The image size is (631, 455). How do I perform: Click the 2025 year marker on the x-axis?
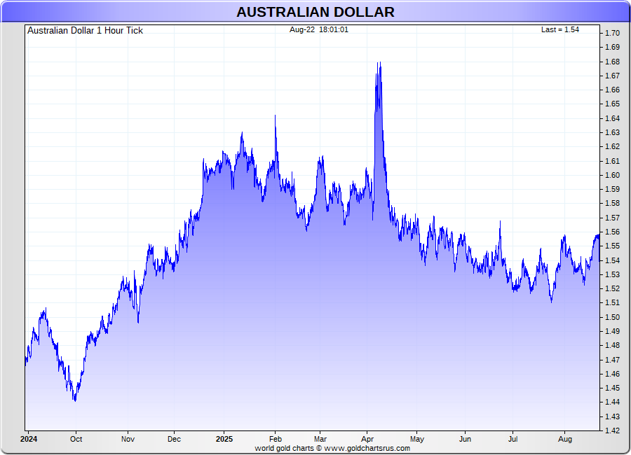[224, 439]
